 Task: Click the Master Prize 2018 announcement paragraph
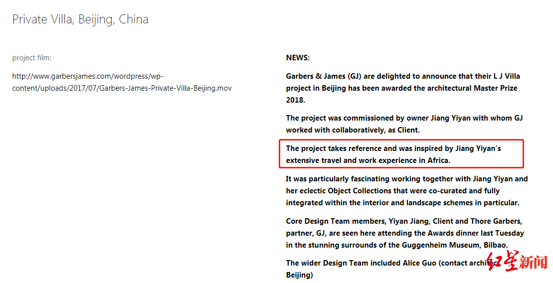[x=403, y=88]
